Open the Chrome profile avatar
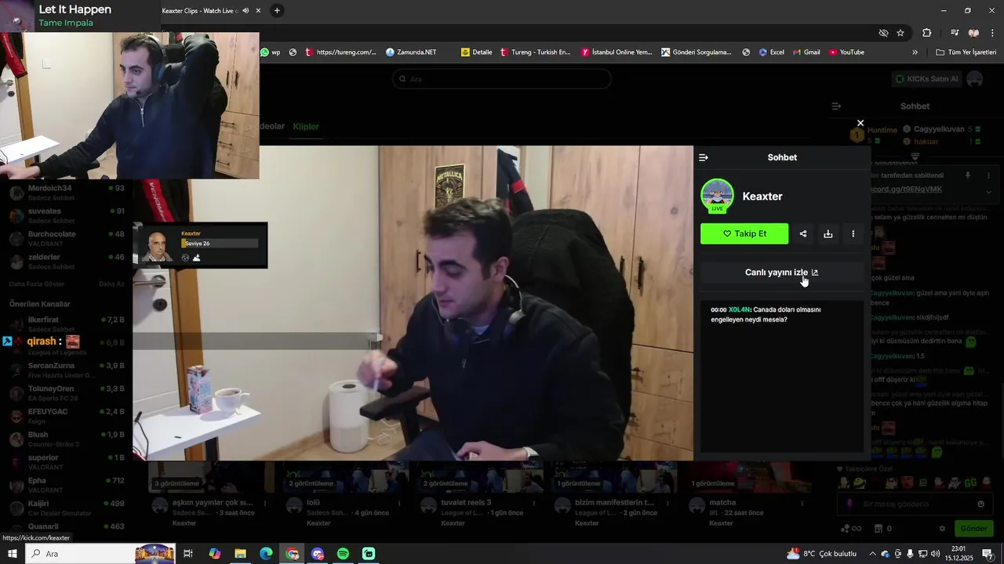1004x564 pixels. click(x=973, y=33)
